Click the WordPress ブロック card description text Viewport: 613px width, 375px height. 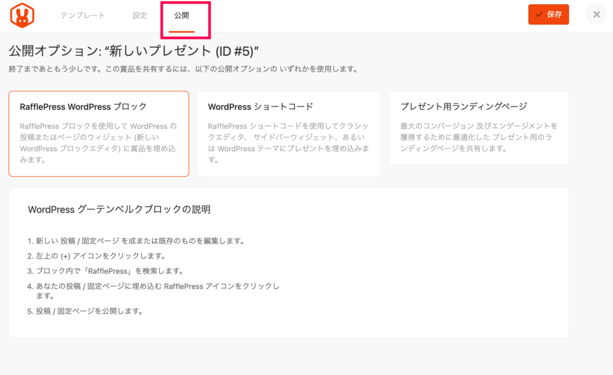[x=99, y=142]
